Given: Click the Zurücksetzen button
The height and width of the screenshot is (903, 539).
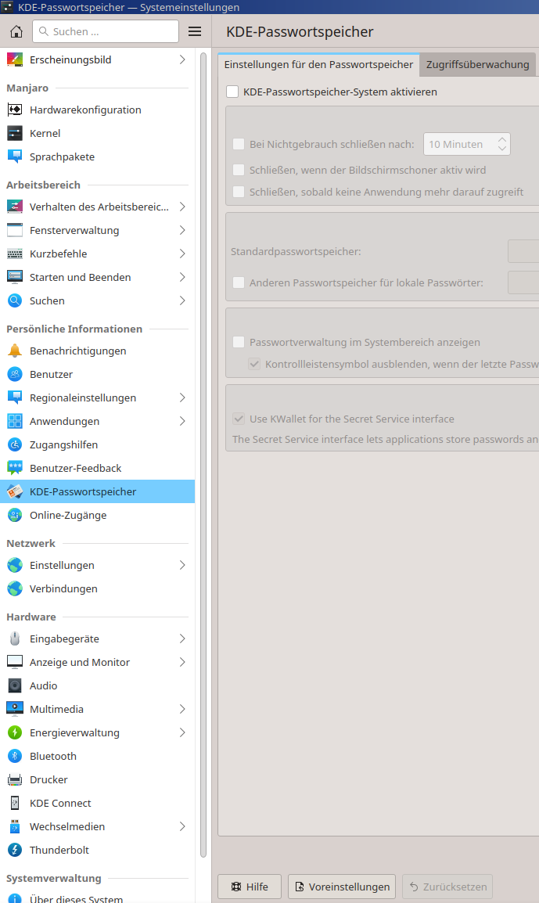Looking at the screenshot, I should (x=447, y=887).
